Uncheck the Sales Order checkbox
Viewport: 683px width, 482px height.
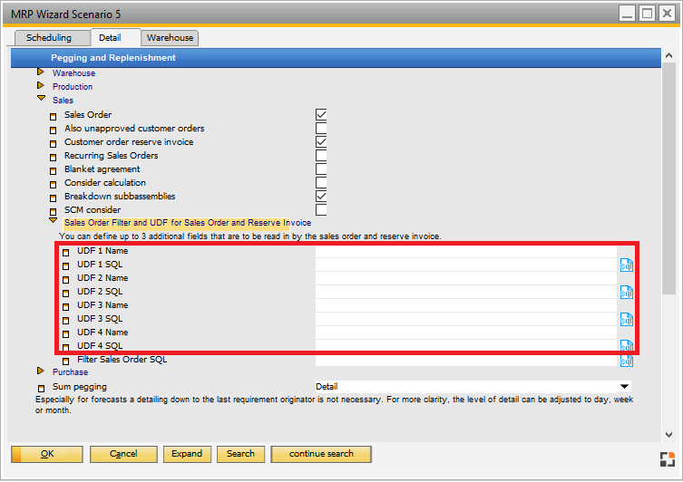pyautogui.click(x=321, y=115)
